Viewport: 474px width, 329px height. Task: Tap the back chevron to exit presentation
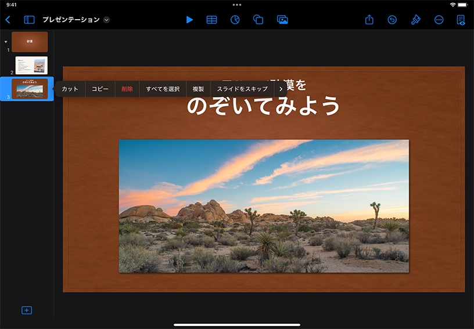point(8,20)
